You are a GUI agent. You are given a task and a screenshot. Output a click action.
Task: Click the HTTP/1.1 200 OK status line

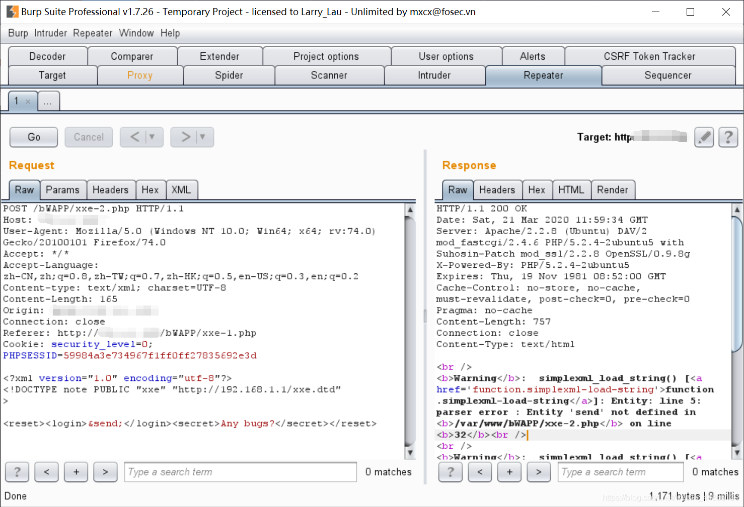(x=482, y=209)
